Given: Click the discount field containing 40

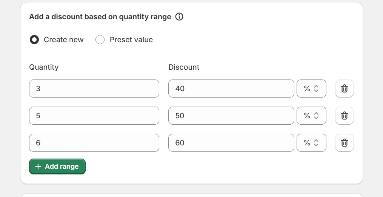Looking at the screenshot, I should (x=231, y=89).
